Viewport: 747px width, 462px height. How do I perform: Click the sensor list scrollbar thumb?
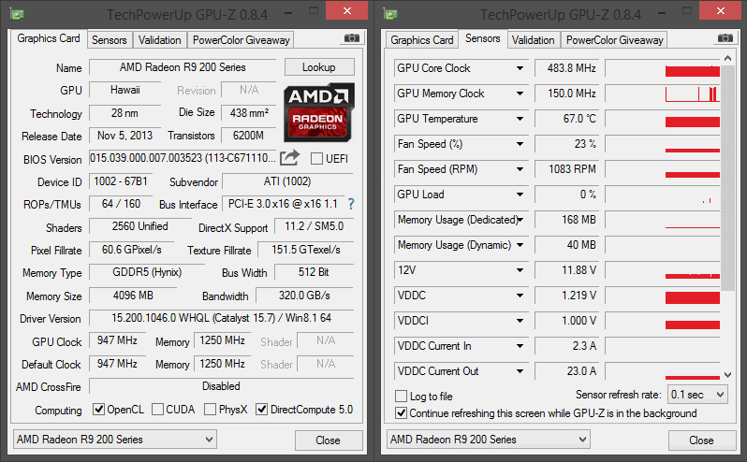[x=727, y=179]
